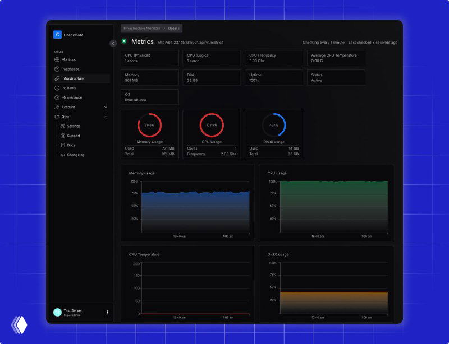Screen dimensions: 449x344
Task: Click the Incidents alert icon
Action: pyautogui.click(x=57, y=88)
